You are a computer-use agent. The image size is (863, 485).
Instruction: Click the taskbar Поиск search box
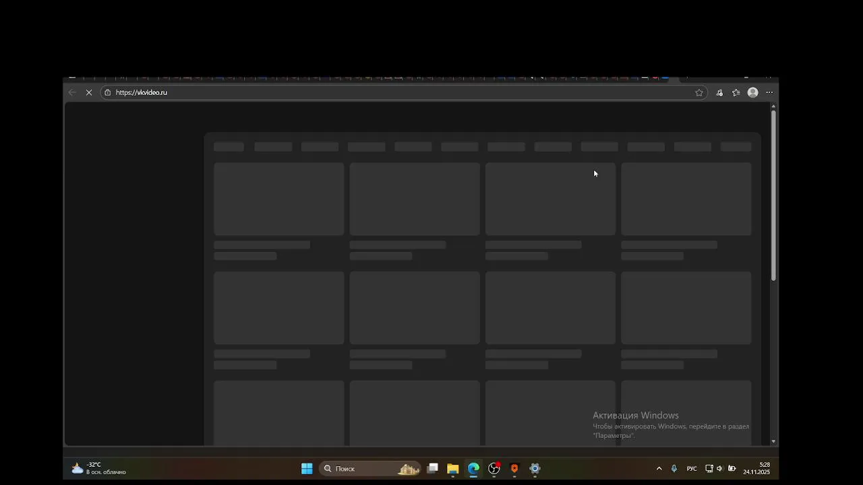tap(371, 469)
